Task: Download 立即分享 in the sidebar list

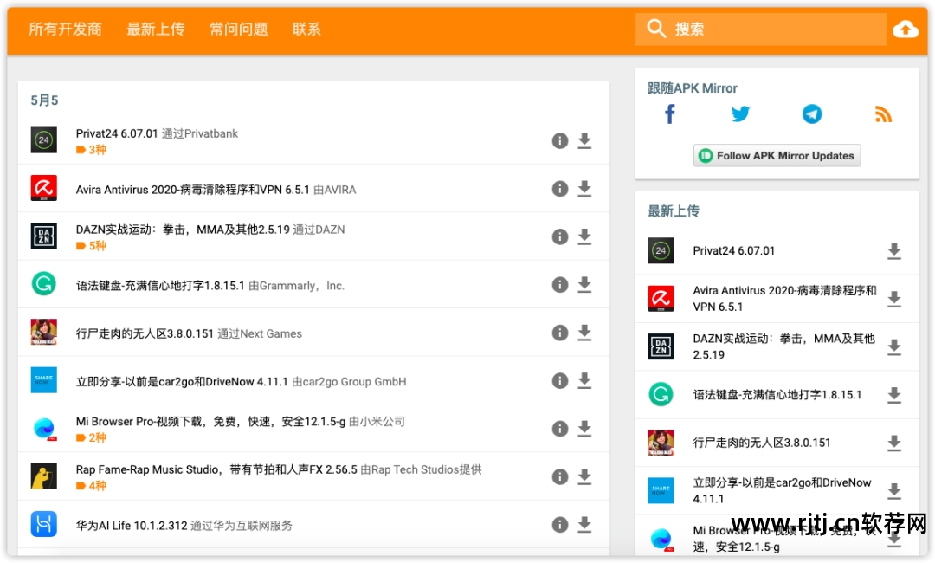Action: click(893, 491)
